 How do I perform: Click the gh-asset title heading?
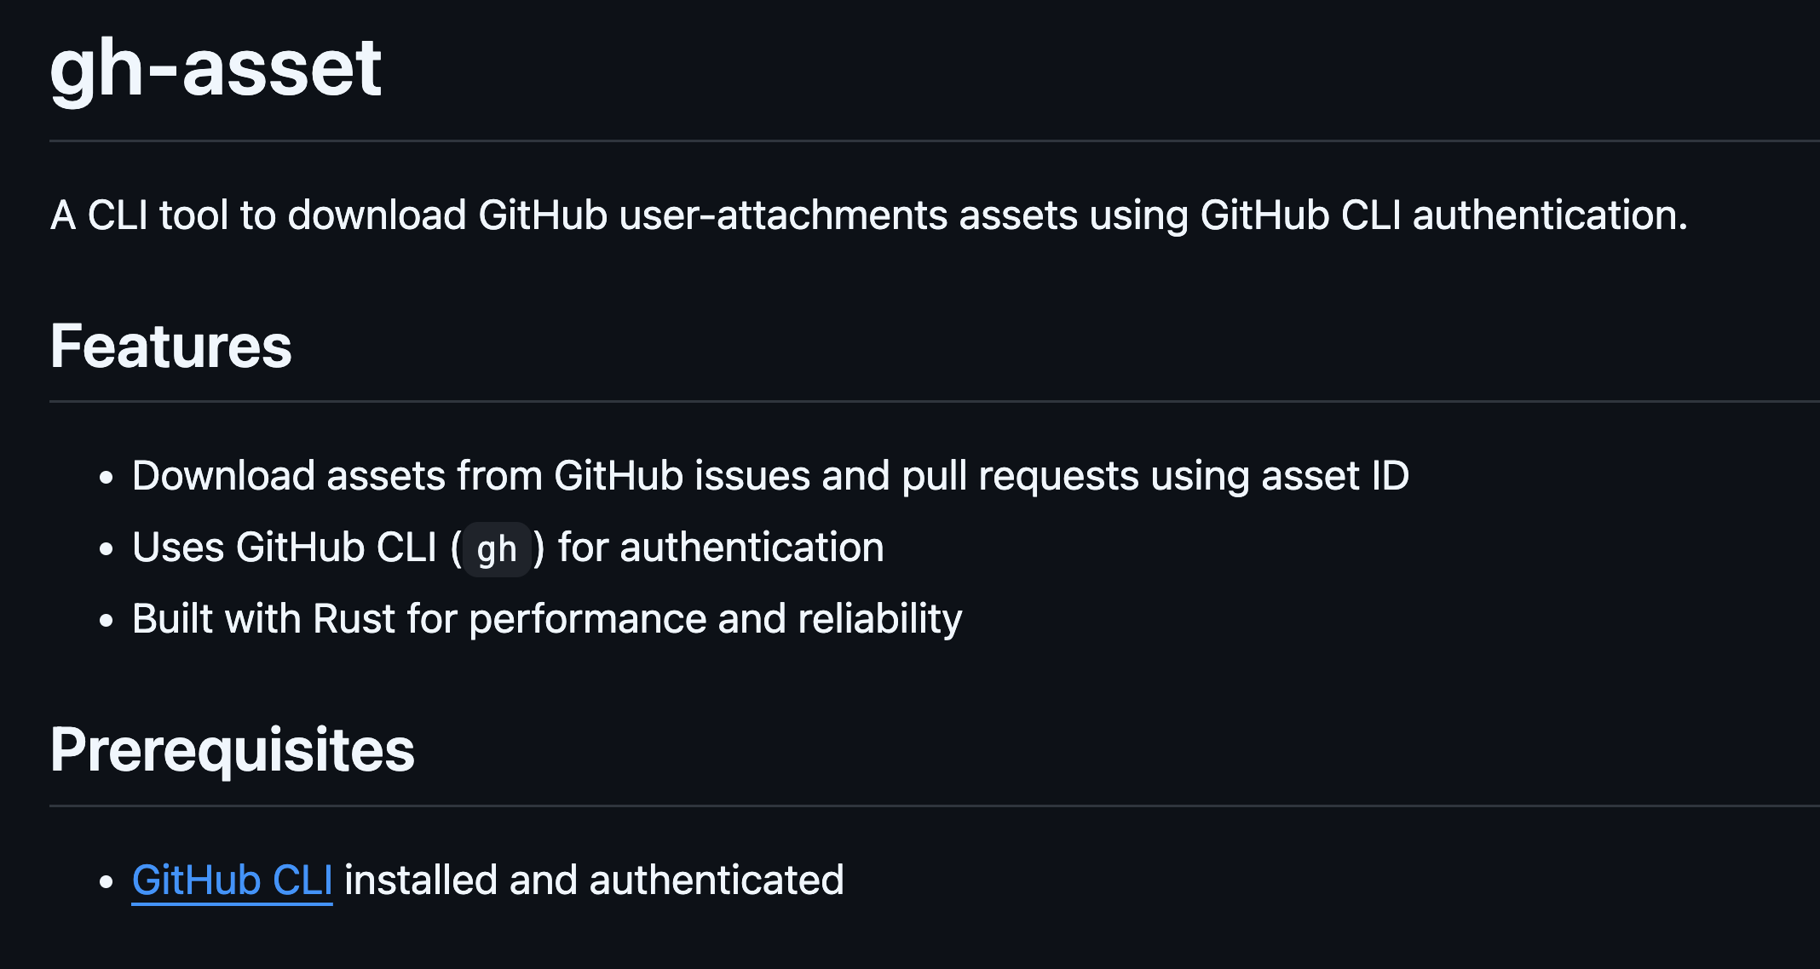[216, 68]
